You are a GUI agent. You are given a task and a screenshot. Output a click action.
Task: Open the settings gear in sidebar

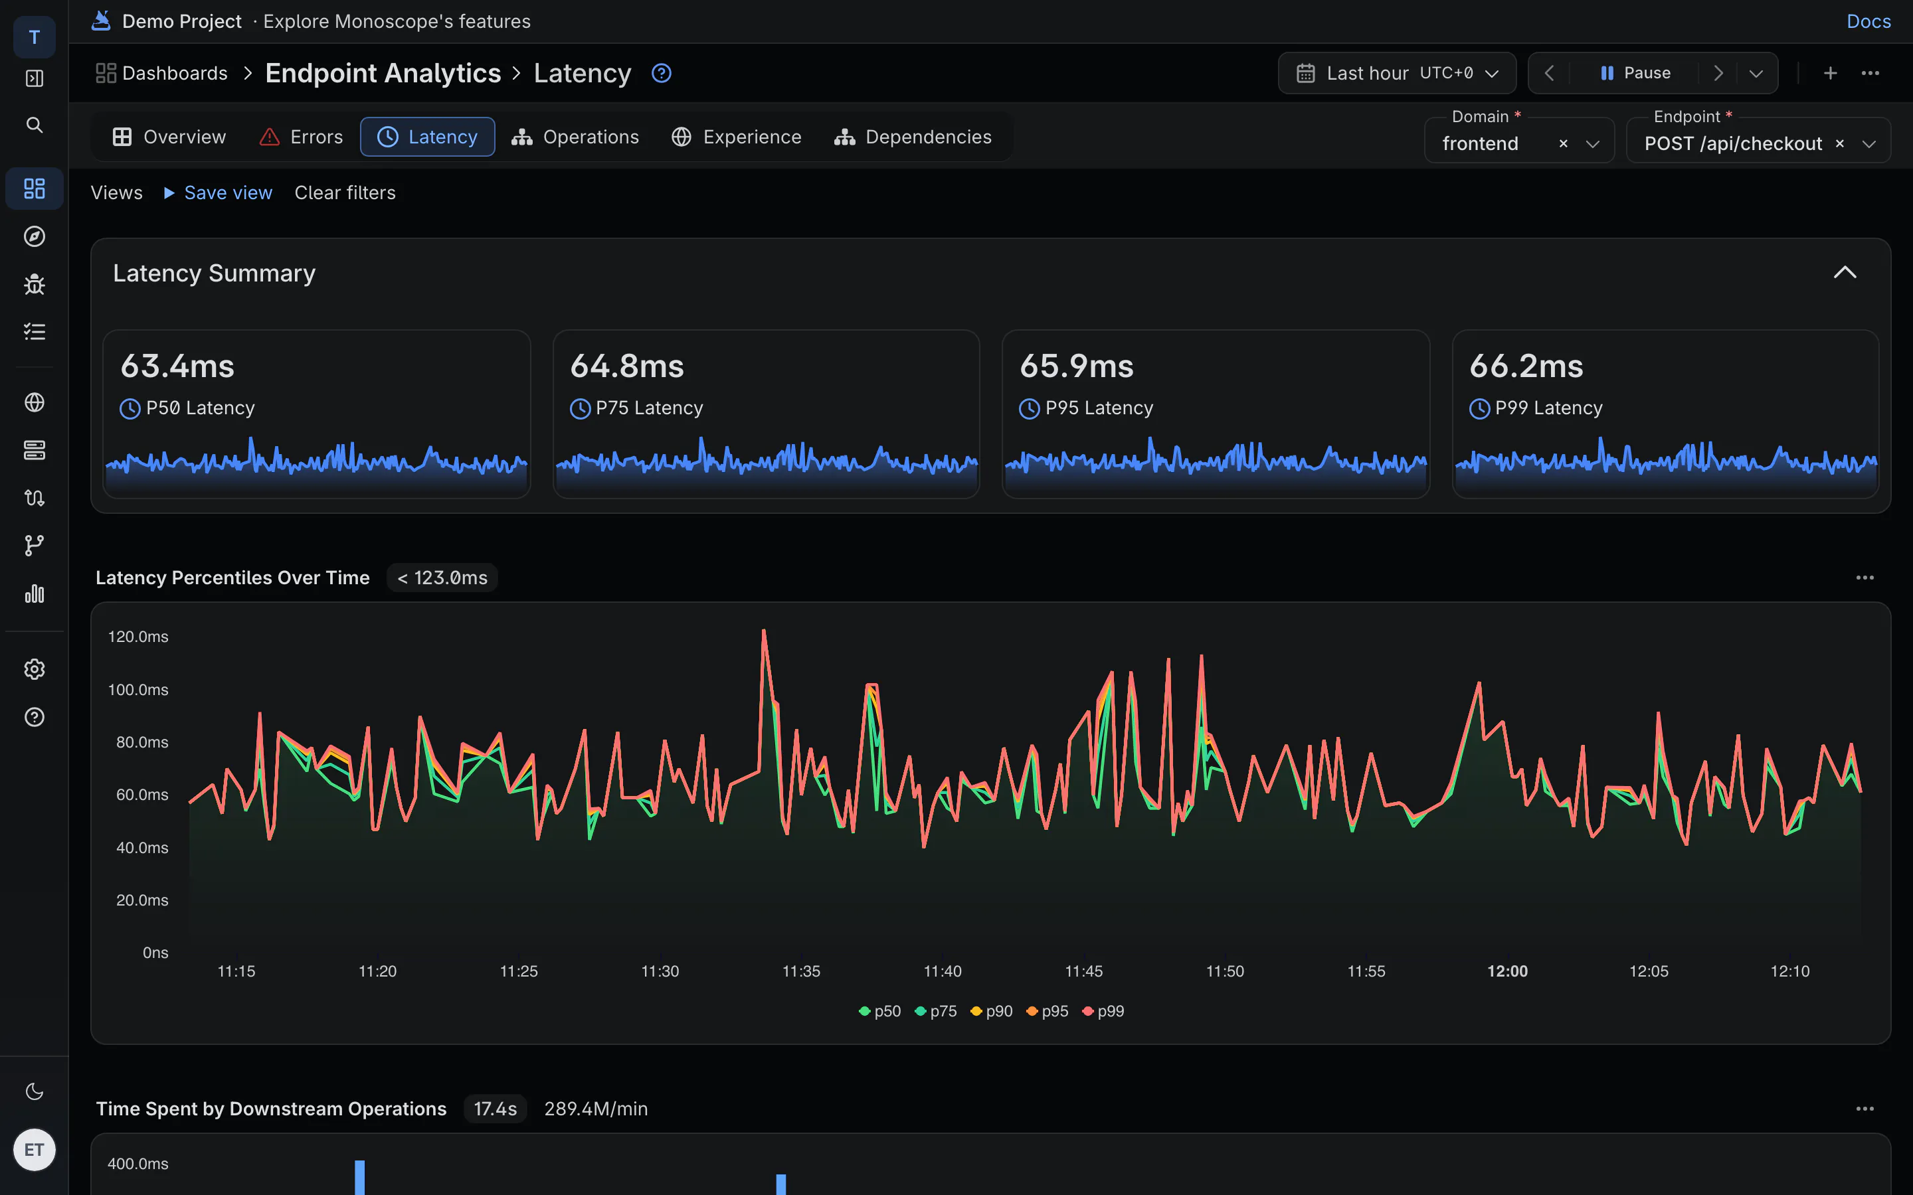(34, 669)
